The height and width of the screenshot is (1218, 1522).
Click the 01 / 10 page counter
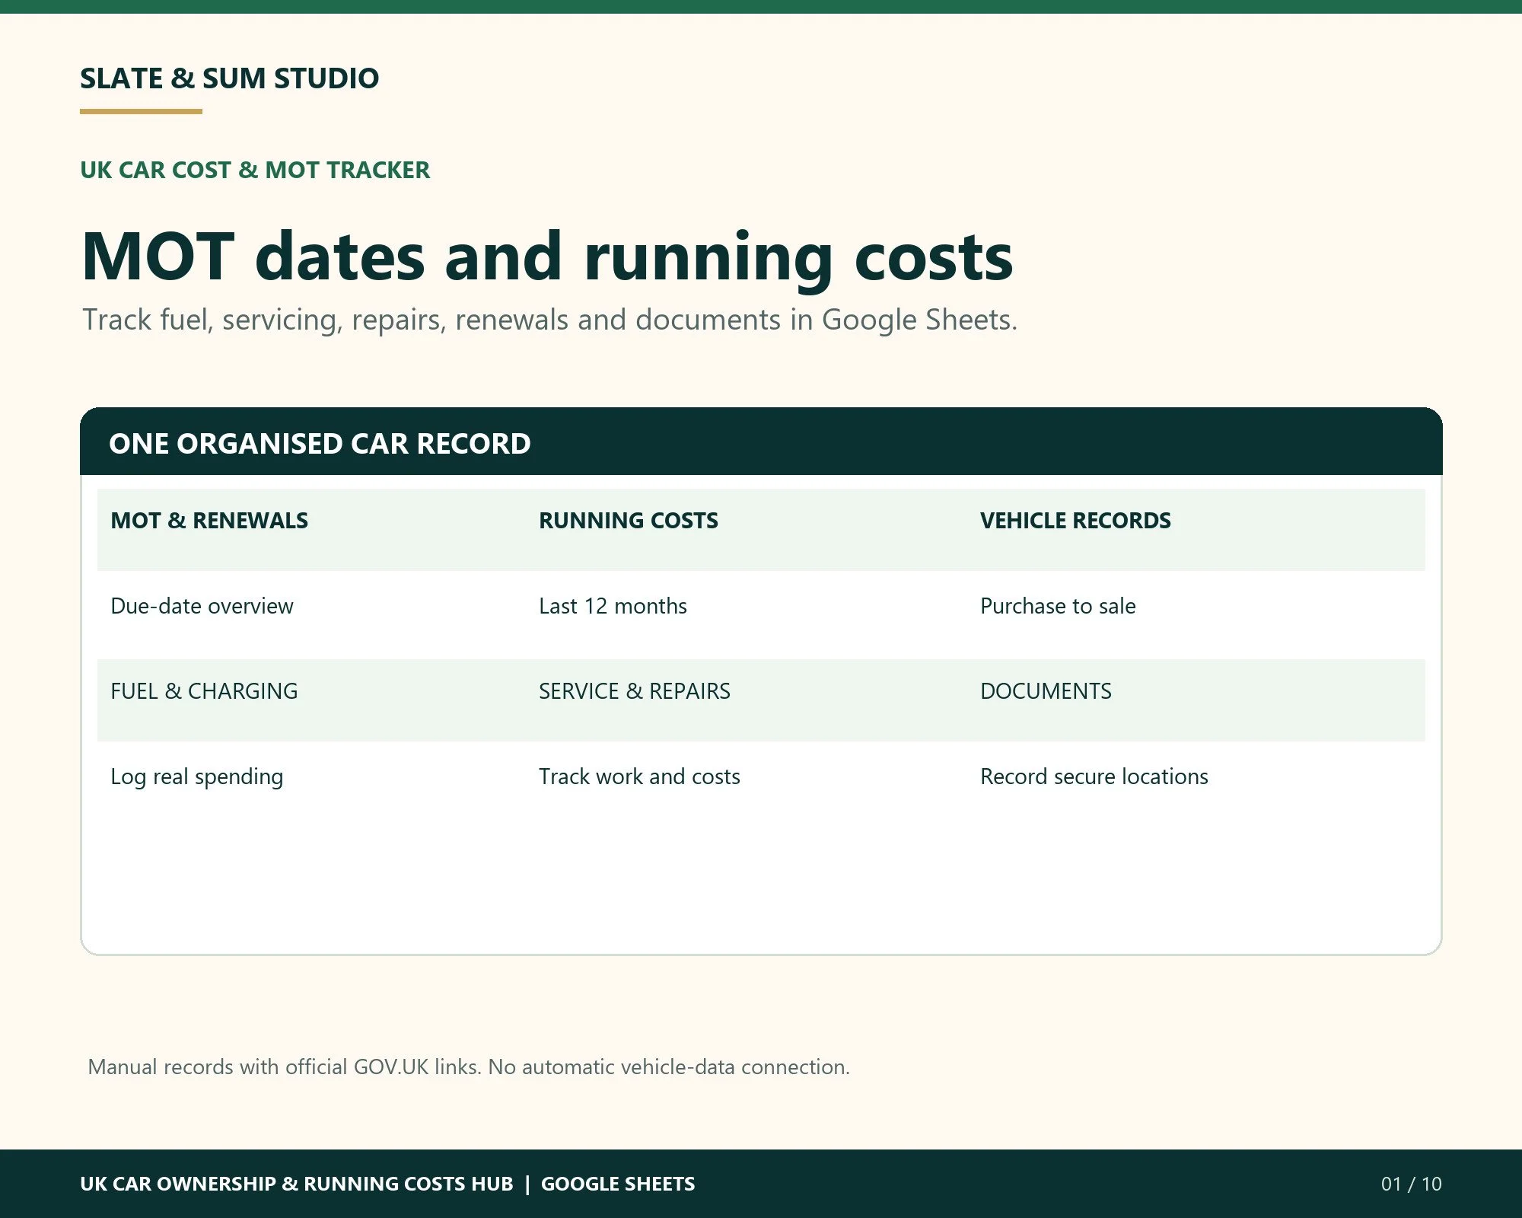pos(1412,1184)
